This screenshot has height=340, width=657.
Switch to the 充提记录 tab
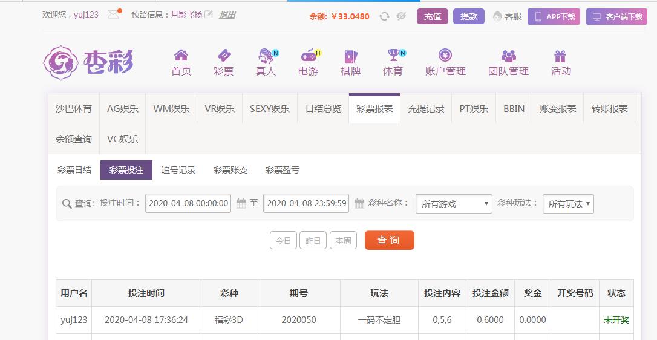(426, 109)
